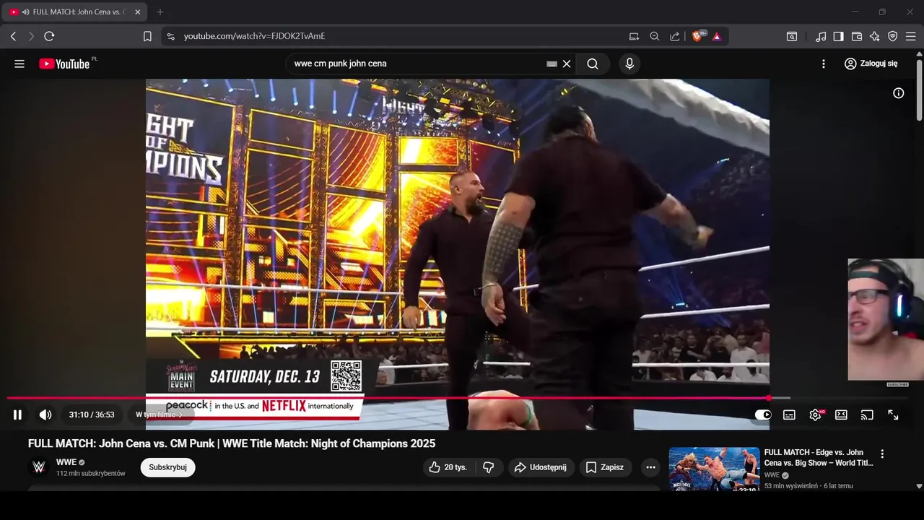
Task: Install or cast-to-screen icon in address bar
Action: tap(634, 36)
